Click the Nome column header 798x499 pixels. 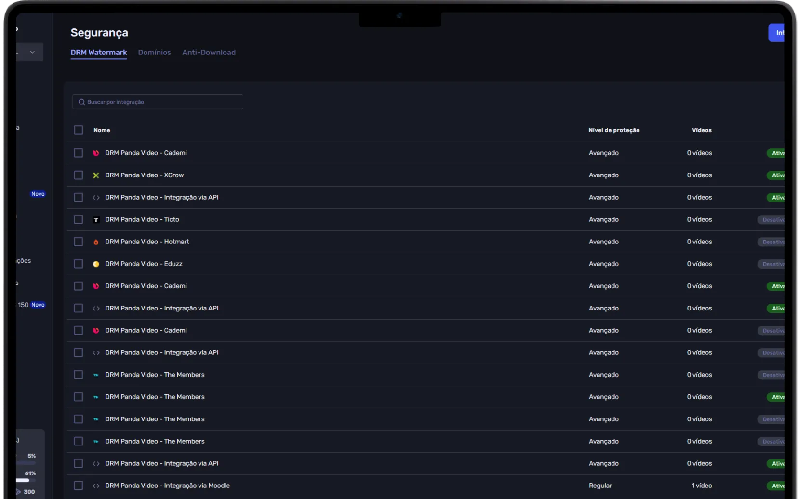point(102,130)
